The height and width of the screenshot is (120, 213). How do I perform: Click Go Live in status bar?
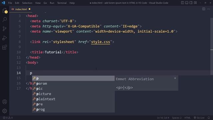199,118
